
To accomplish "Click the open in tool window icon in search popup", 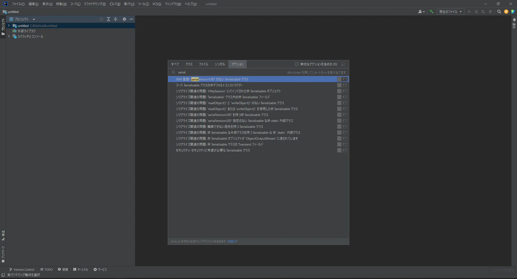I will click(343, 64).
